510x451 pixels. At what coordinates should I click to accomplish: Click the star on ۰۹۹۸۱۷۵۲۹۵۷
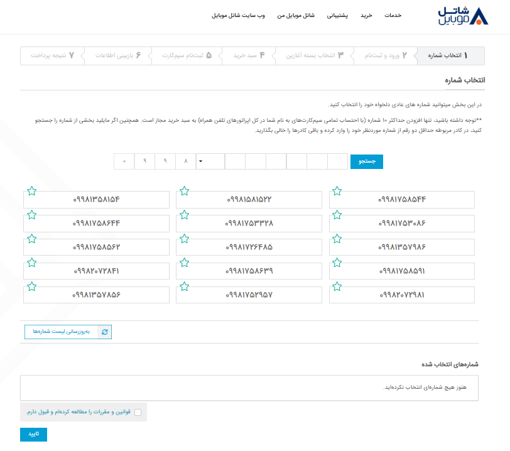[x=185, y=286]
